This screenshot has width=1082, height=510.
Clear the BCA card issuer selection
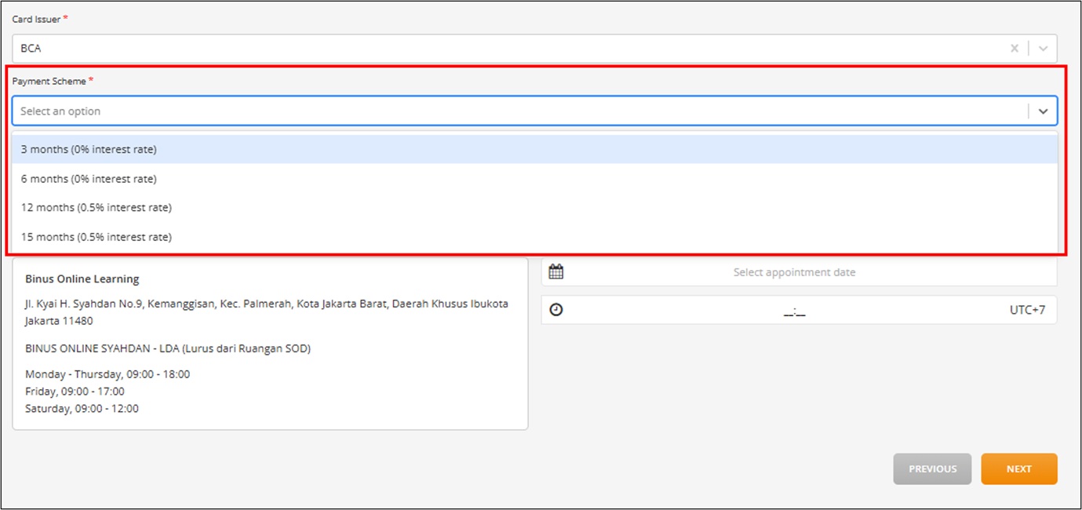(1015, 49)
